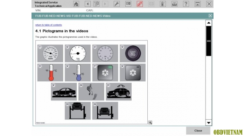Click the heading 4.1 Pictograms in the videos
This screenshot has width=245, height=136.
pyautogui.click(x=62, y=31)
